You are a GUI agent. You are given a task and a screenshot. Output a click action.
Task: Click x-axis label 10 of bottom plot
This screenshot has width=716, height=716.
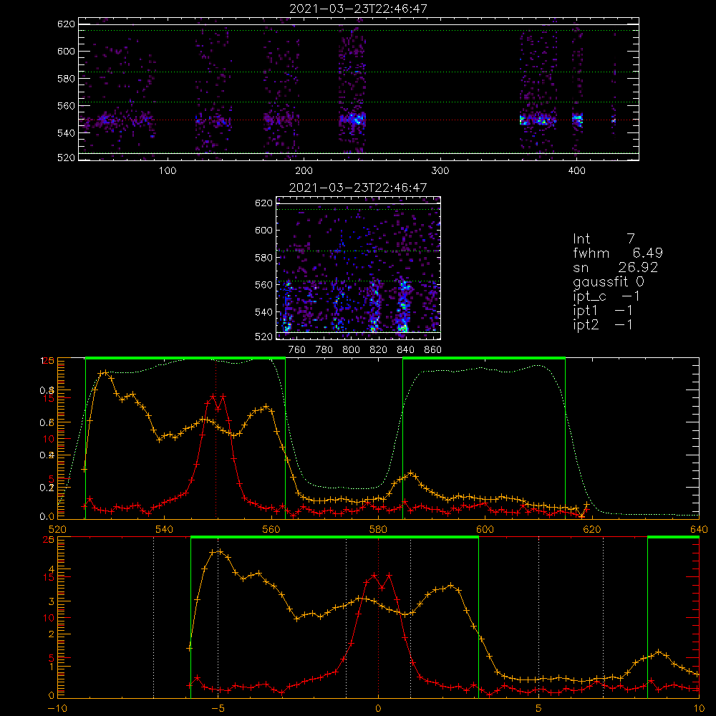699,709
